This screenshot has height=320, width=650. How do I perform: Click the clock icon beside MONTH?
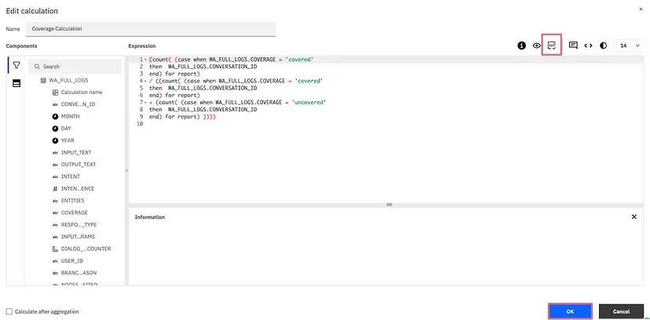coord(55,116)
